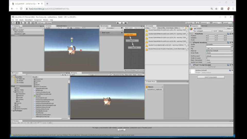The height and width of the screenshot is (139, 247).
Task: Toggle the Static checkbox in Inspector
Action: pyautogui.click(x=226, y=29)
